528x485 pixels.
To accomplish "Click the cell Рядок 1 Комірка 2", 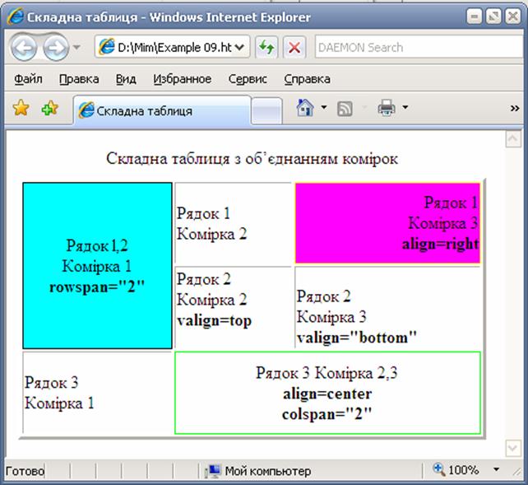I will (233, 224).
